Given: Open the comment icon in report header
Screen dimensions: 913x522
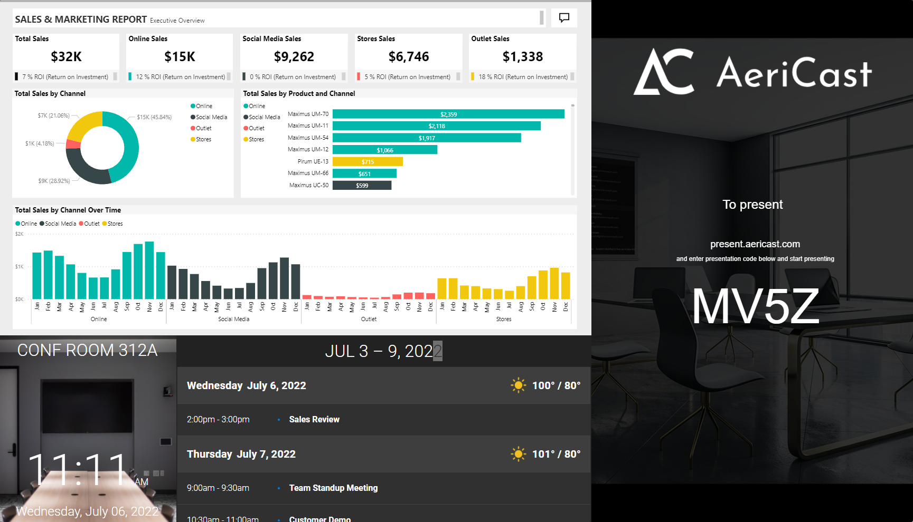Looking at the screenshot, I should point(564,17).
